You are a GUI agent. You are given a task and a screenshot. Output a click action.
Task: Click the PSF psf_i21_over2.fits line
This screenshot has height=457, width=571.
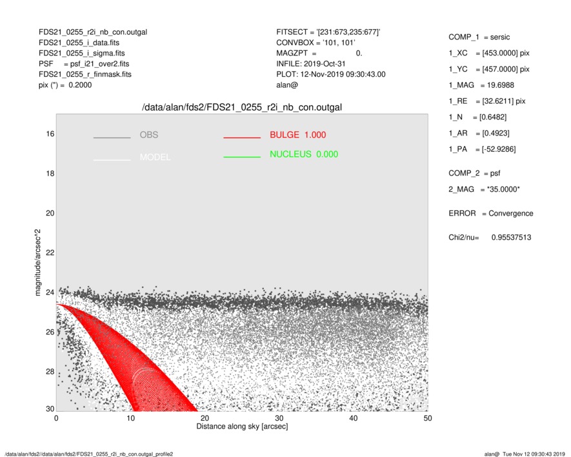(x=84, y=64)
